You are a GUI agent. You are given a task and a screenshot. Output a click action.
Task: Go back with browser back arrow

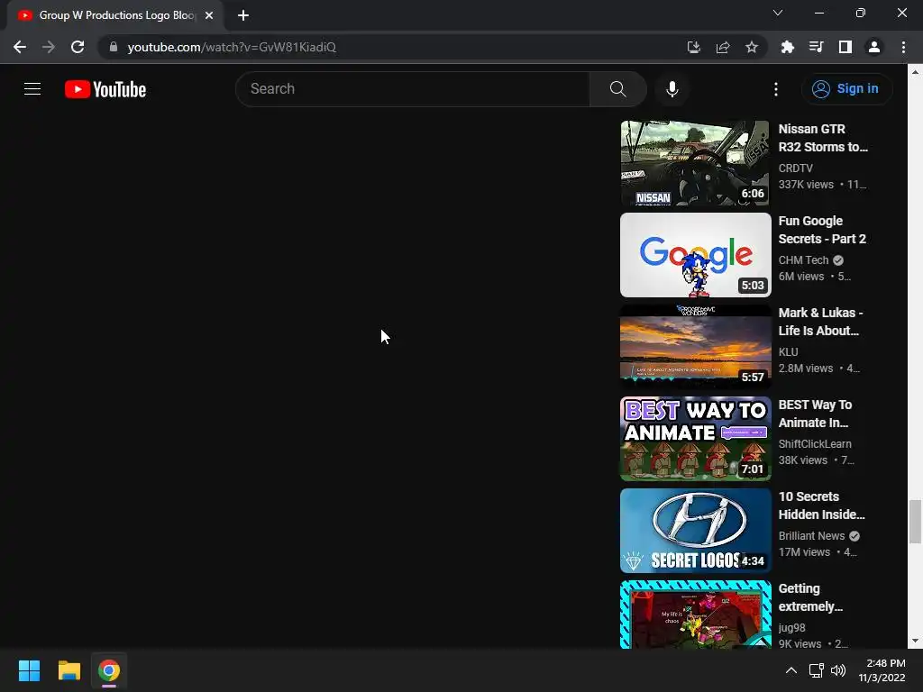(x=20, y=47)
